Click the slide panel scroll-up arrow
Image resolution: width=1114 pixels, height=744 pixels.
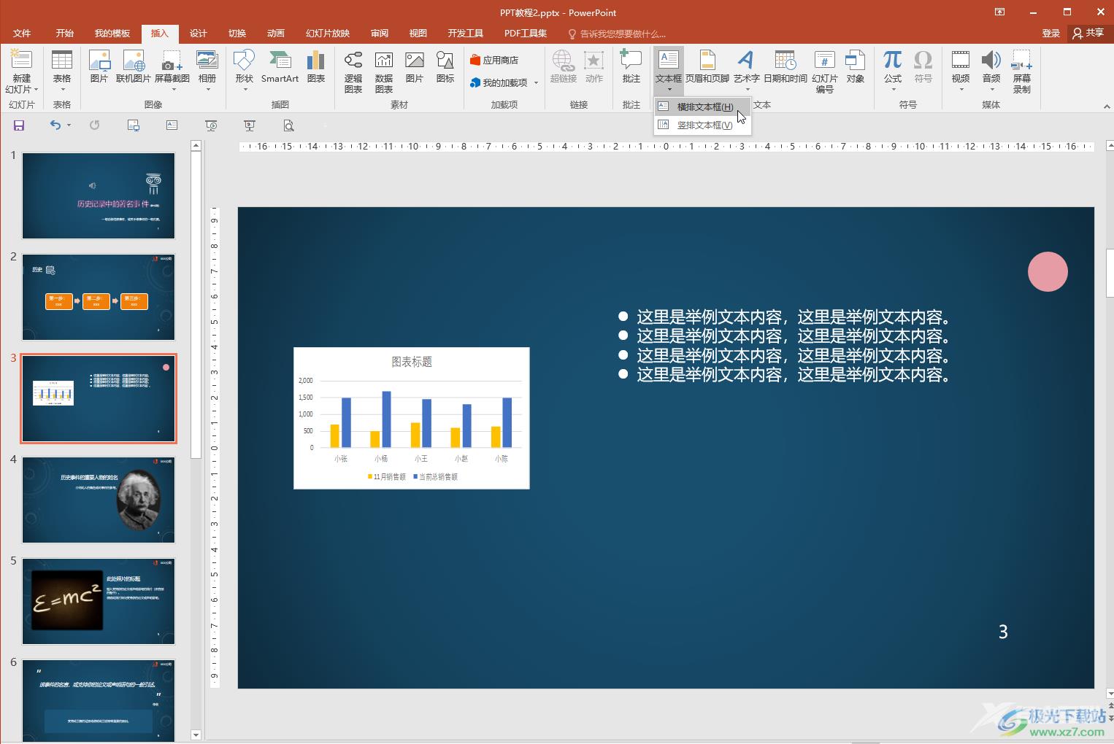pyautogui.click(x=196, y=146)
